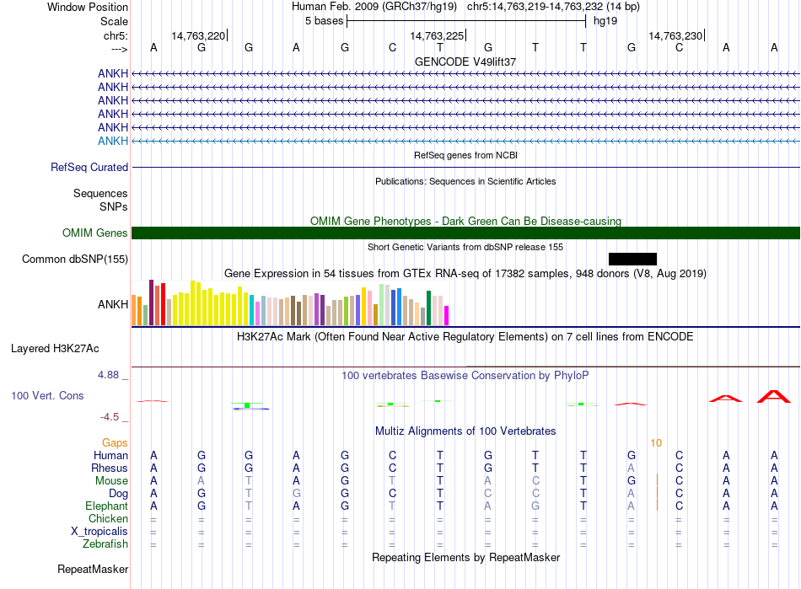Click the magenta last GTEx expression bar

click(x=447, y=315)
